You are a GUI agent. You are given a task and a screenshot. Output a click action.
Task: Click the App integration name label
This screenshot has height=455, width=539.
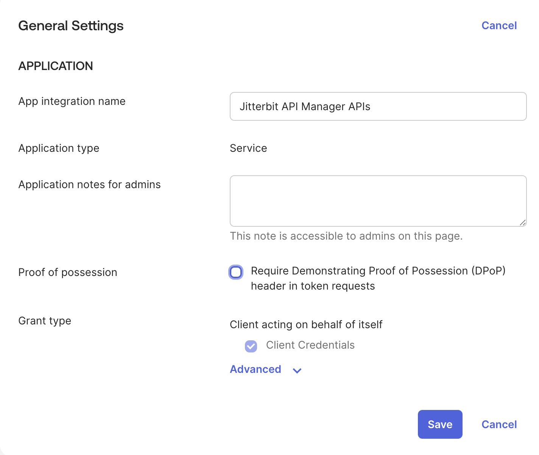pyautogui.click(x=72, y=101)
